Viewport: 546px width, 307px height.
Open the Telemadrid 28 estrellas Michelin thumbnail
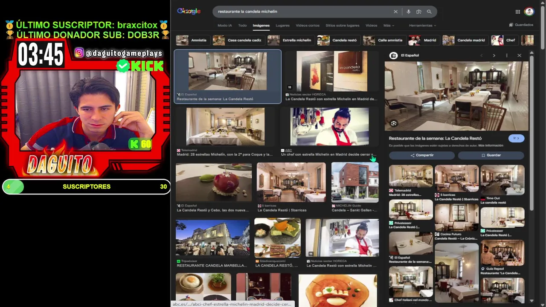click(225, 127)
